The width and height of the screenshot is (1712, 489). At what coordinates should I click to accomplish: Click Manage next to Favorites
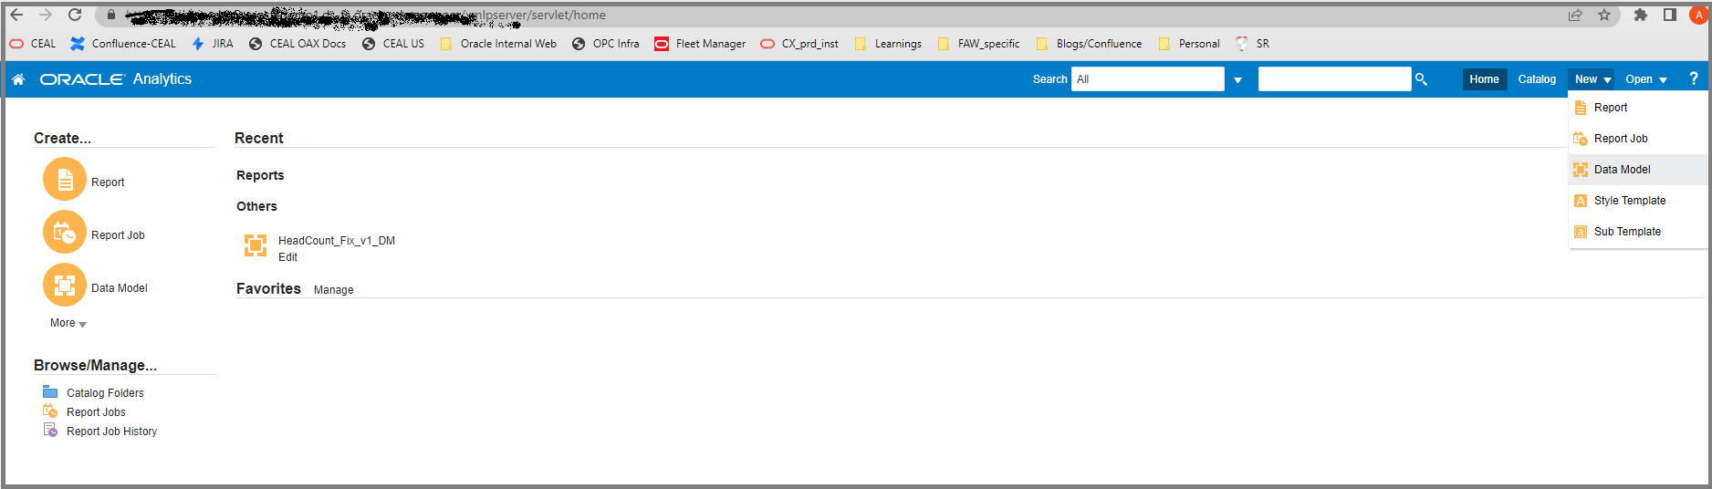(x=333, y=290)
